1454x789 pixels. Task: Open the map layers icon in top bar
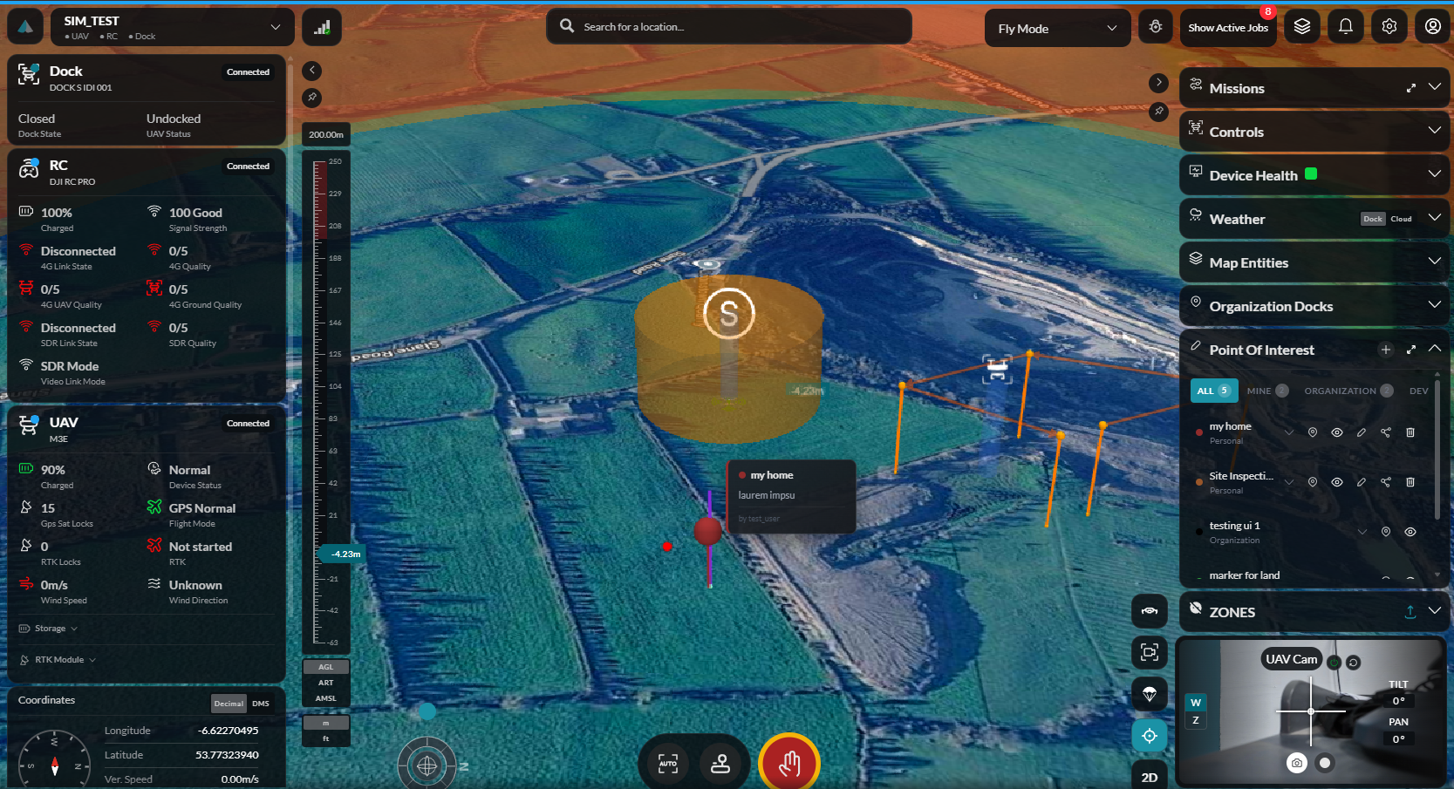1302,27
